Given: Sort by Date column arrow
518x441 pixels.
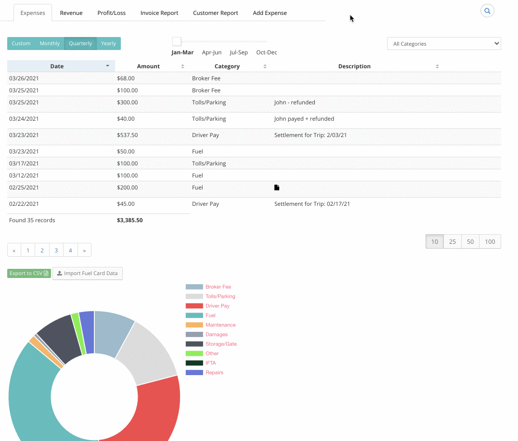Looking at the screenshot, I should [107, 66].
